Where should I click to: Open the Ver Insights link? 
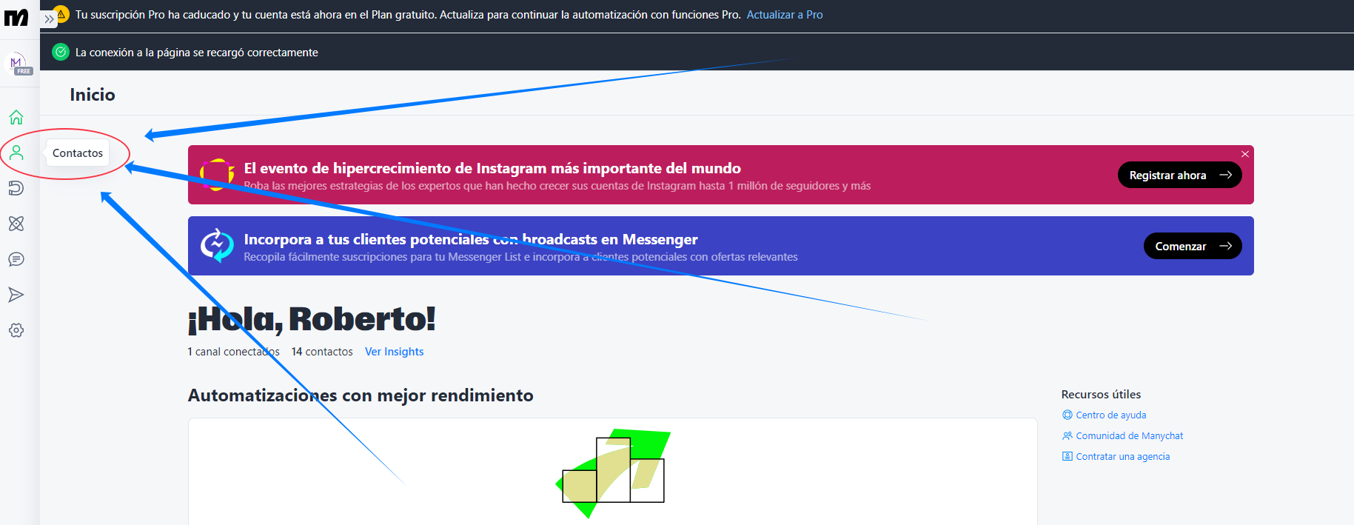[x=395, y=352]
